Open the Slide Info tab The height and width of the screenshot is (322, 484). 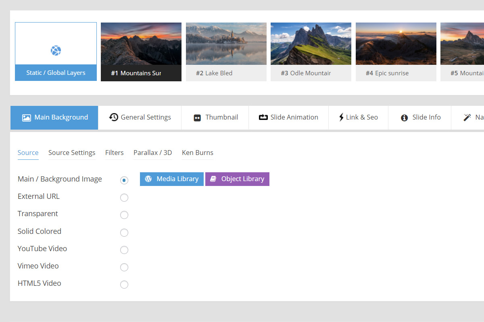coord(419,118)
